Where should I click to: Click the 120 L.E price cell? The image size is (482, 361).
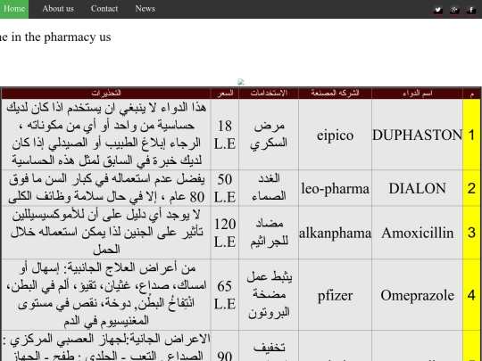point(225,233)
